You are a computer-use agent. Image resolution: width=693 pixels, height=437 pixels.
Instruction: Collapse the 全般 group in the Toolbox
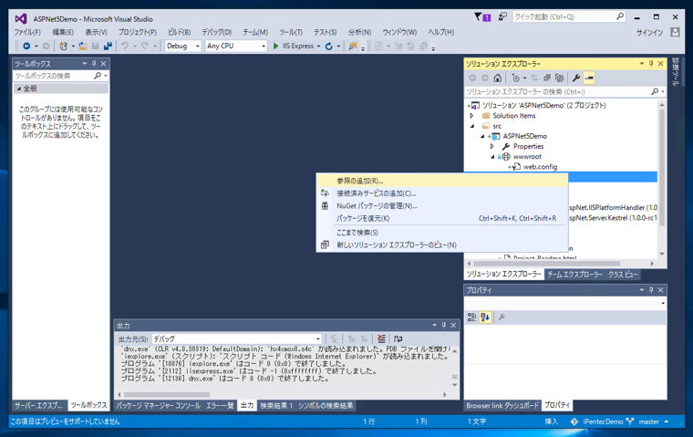pos(18,88)
